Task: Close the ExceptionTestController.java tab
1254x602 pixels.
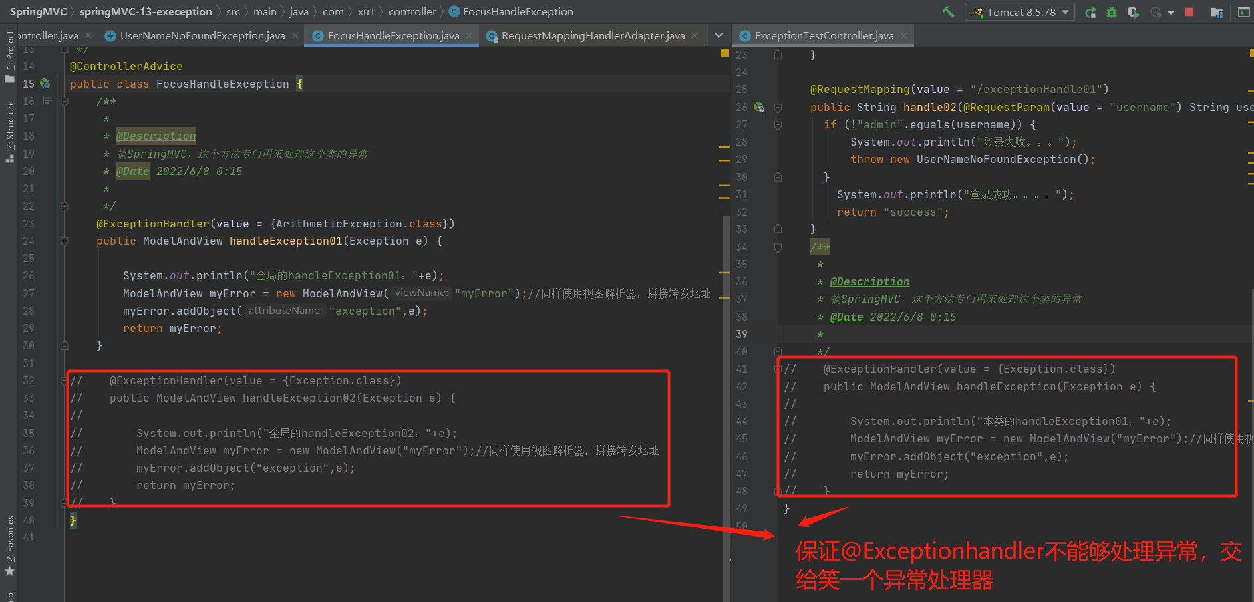Action: [903, 36]
